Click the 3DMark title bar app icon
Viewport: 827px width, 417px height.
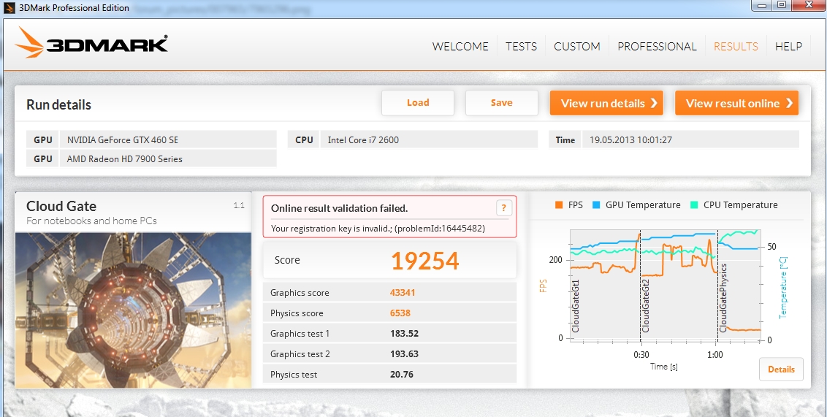click(x=9, y=8)
